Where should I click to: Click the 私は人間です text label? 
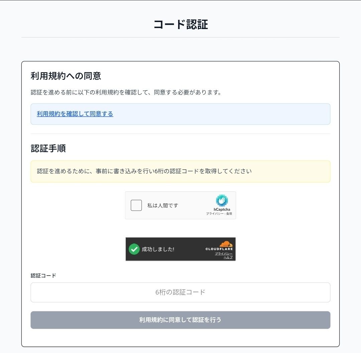[163, 205]
